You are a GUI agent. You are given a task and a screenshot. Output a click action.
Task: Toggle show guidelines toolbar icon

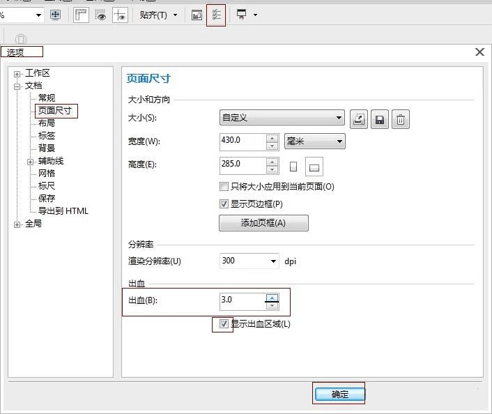click(120, 15)
